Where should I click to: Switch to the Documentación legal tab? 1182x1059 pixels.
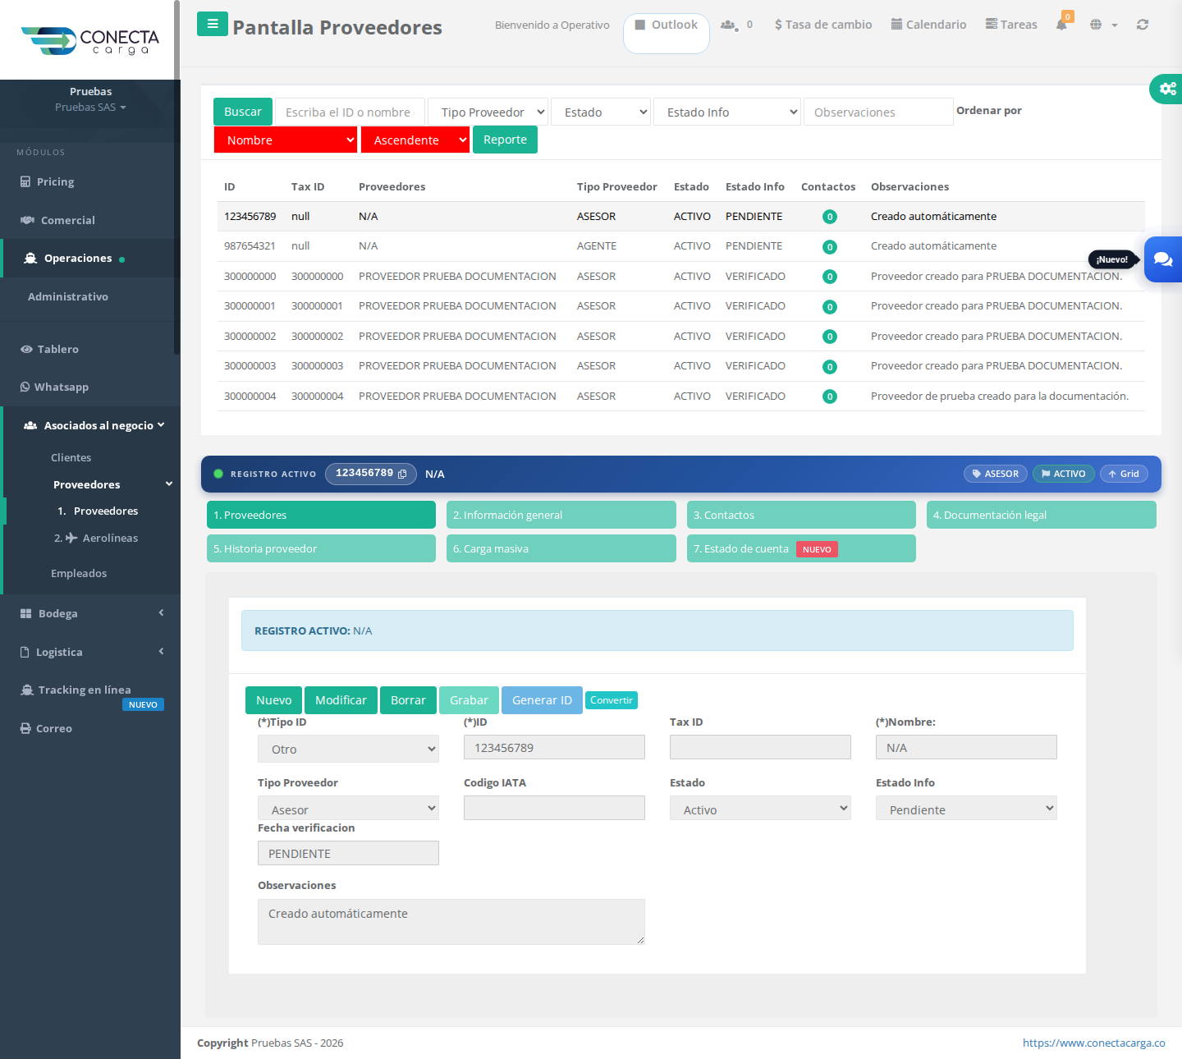coord(1042,515)
